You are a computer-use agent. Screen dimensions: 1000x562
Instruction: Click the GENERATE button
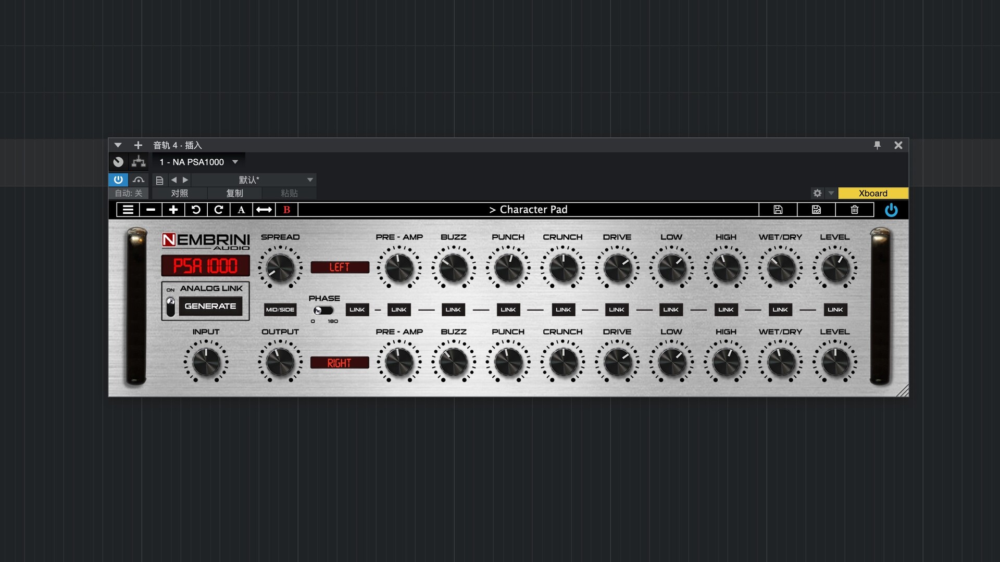210,306
